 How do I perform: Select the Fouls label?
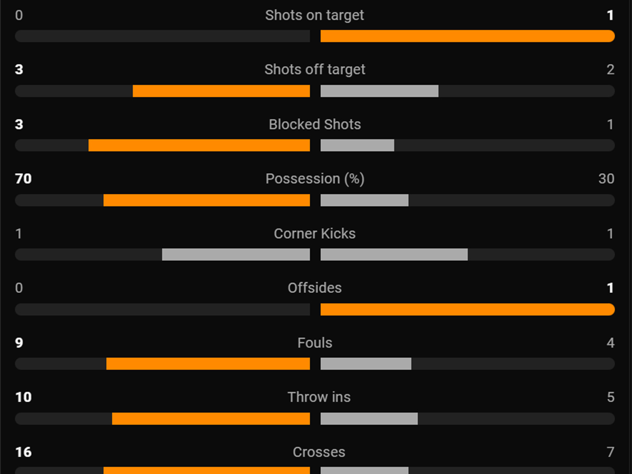coord(315,343)
